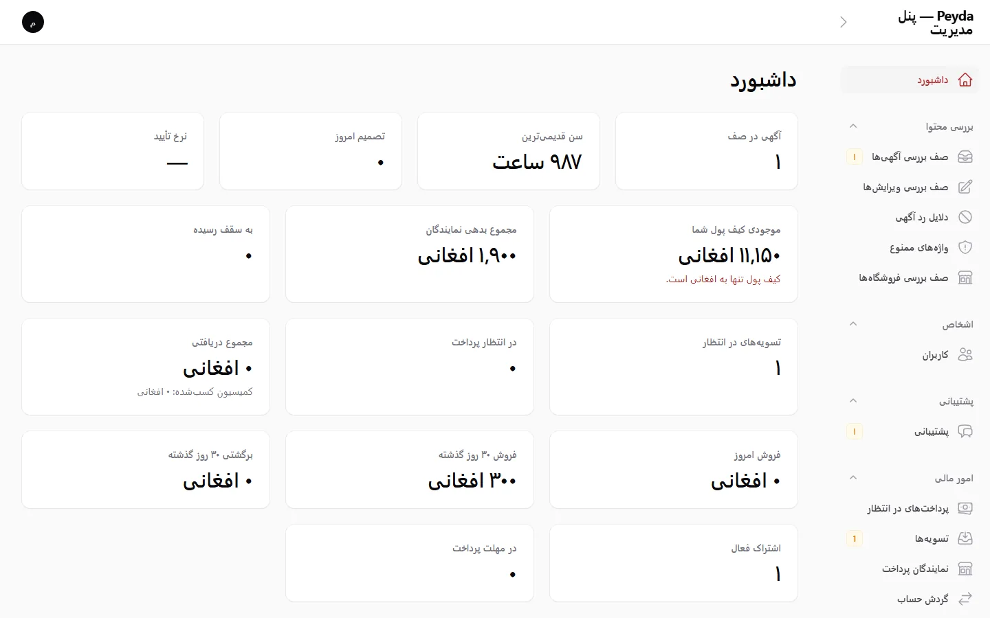
Task: Click the ۳۰۰ افغانی sales value
Action: pyautogui.click(x=472, y=481)
